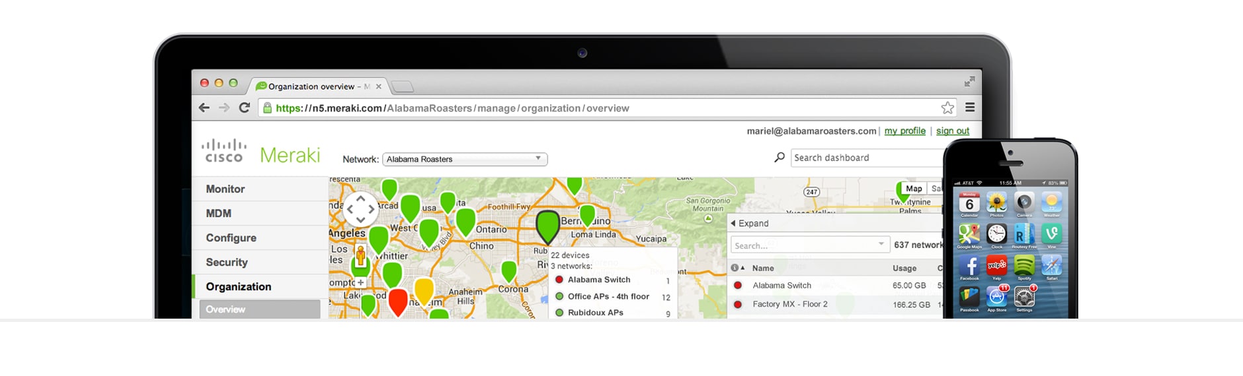Screen dimensions: 1243x376
Task: Launch the Yelp app on the iPhone
Action: pos(996,266)
